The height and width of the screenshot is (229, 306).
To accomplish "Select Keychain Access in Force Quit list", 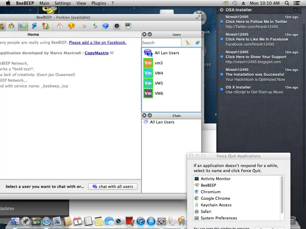I will [237, 205].
